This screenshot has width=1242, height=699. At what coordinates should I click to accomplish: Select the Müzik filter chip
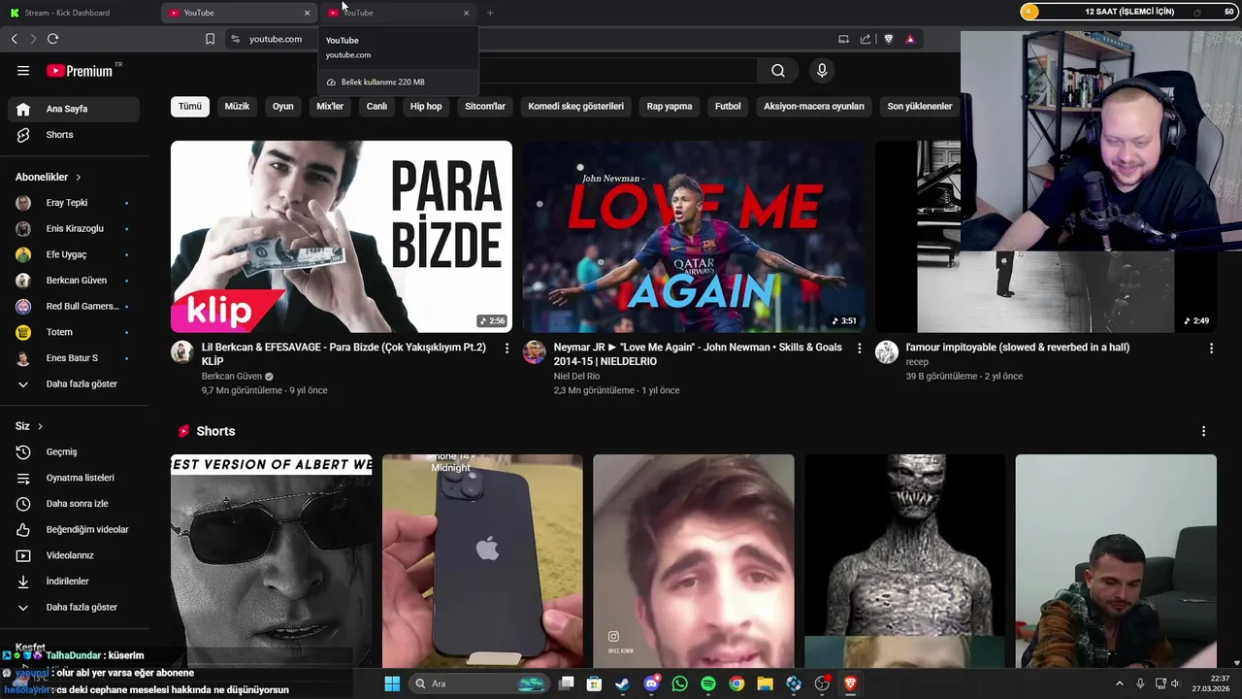pos(237,107)
